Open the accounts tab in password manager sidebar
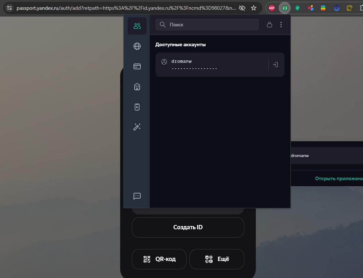This screenshot has height=278, width=363. point(137,26)
